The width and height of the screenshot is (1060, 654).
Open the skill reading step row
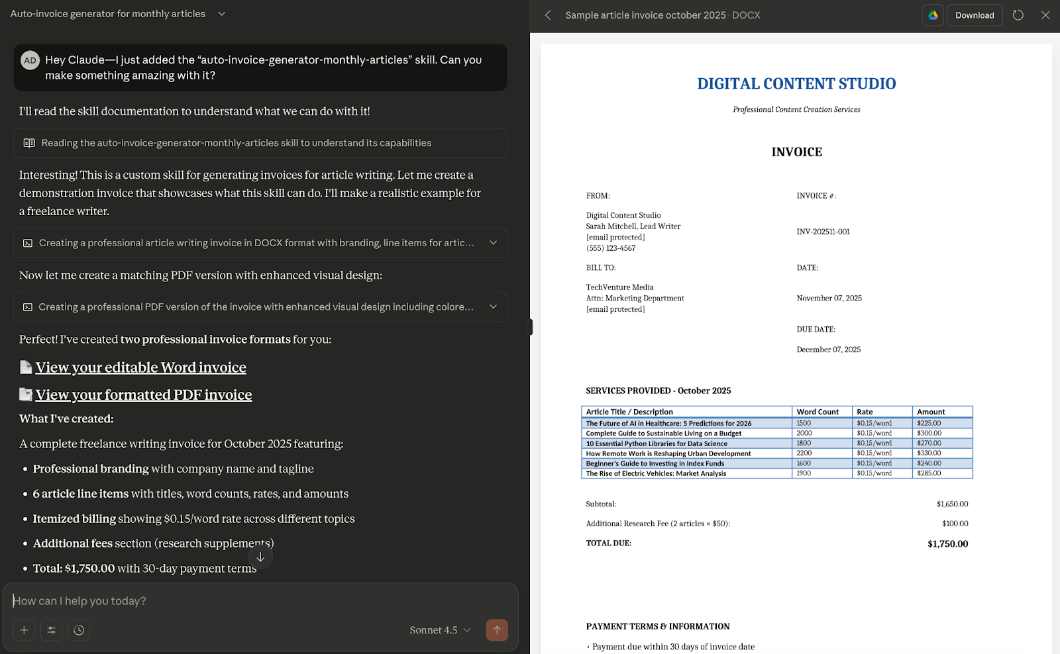[x=260, y=143]
